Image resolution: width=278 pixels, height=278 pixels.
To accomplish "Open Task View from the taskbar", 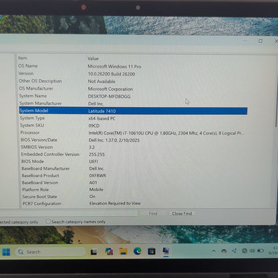I will (x=94, y=252).
